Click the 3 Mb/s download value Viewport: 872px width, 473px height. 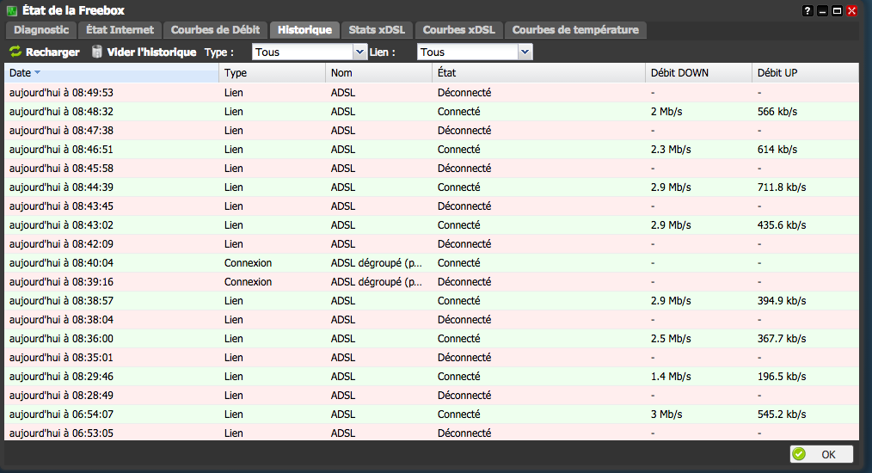tap(666, 414)
